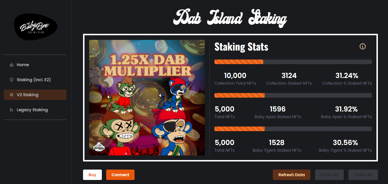Click the house icon beside Home
This screenshot has height=184, width=388.
click(x=12, y=65)
